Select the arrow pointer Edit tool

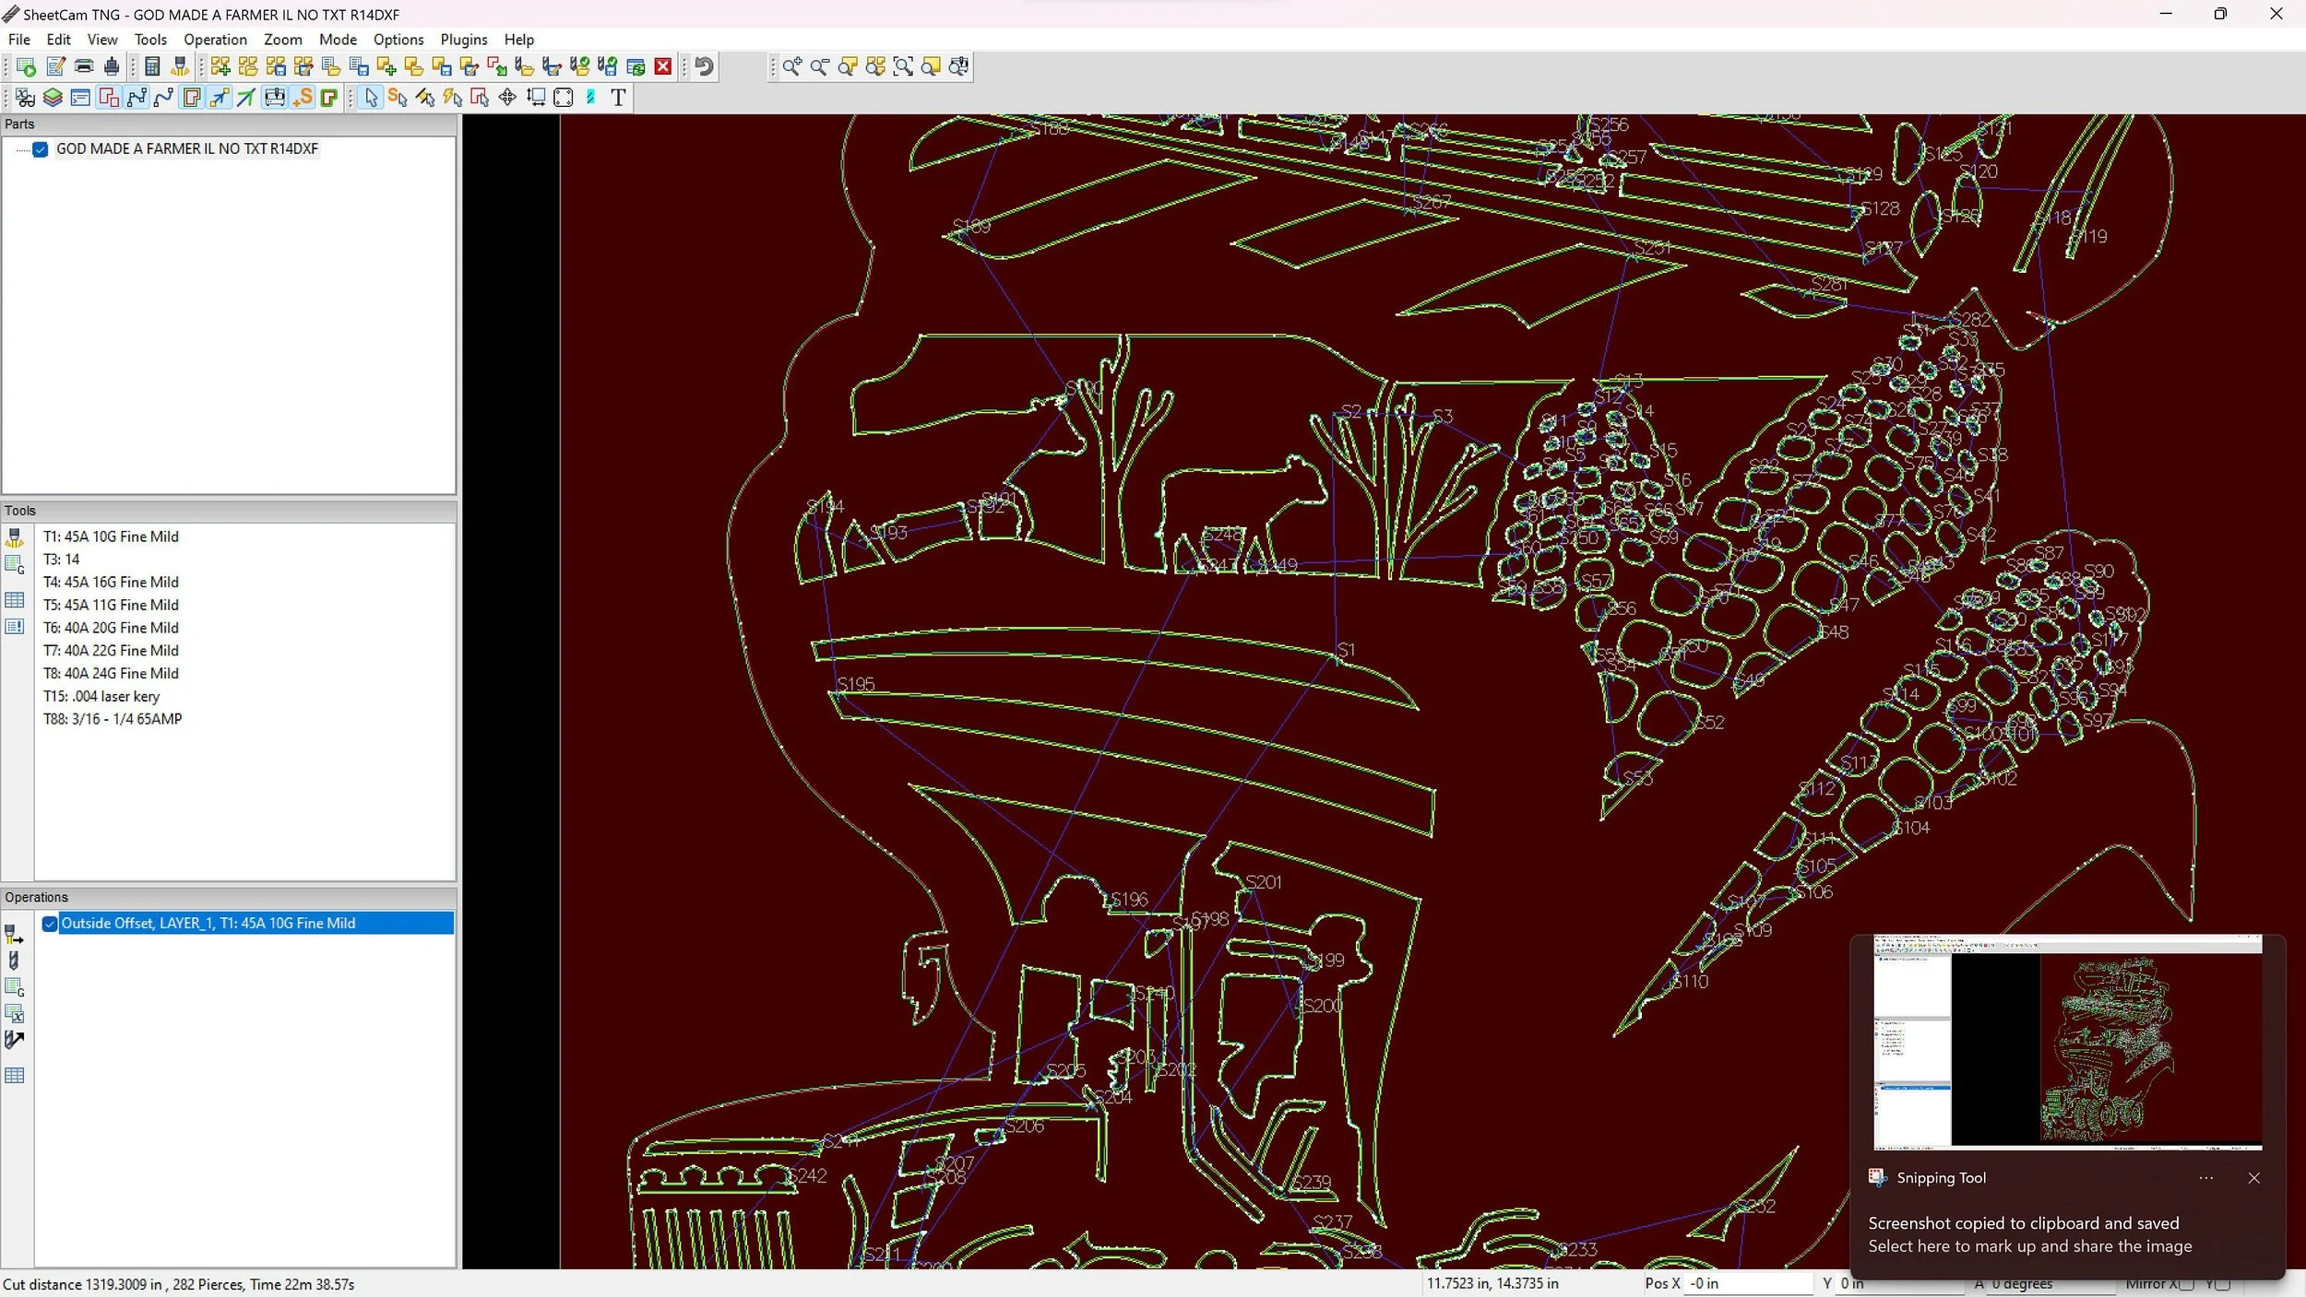[371, 98]
